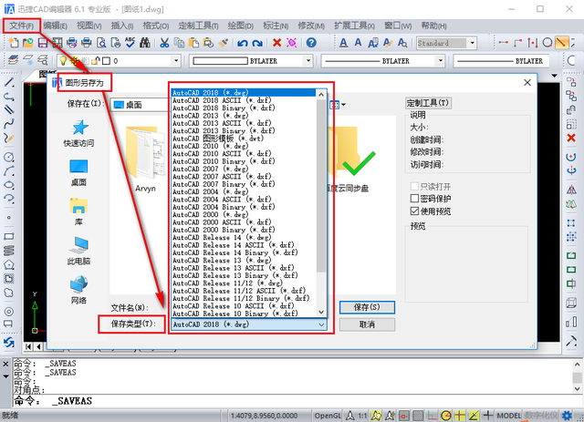Open the Find binoculars tool
Image resolution: width=584 pixels, height=422 pixels.
click(144, 43)
